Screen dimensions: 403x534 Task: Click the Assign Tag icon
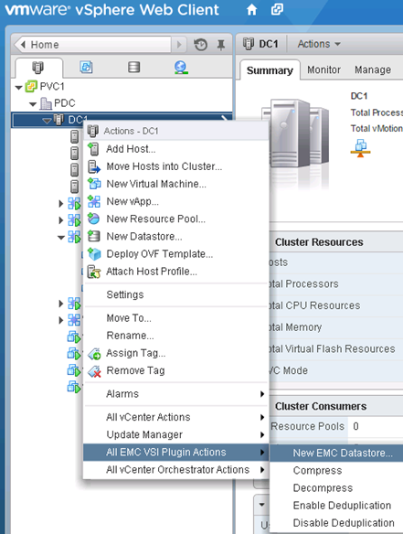tap(95, 354)
